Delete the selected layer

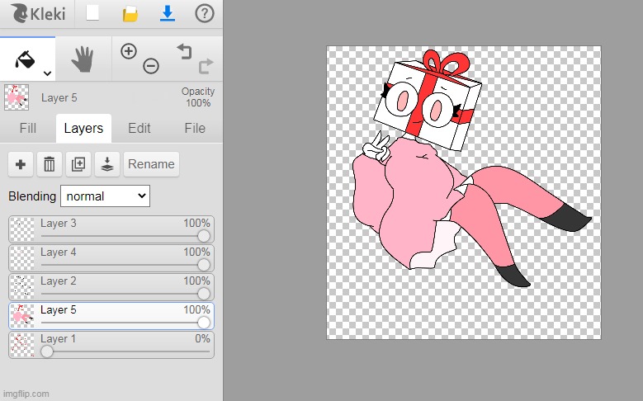pos(50,164)
